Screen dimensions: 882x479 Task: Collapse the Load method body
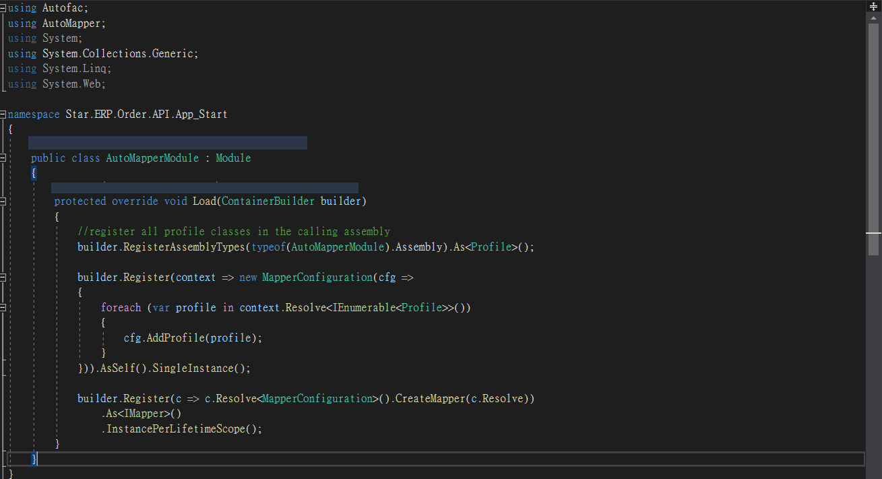3,201
